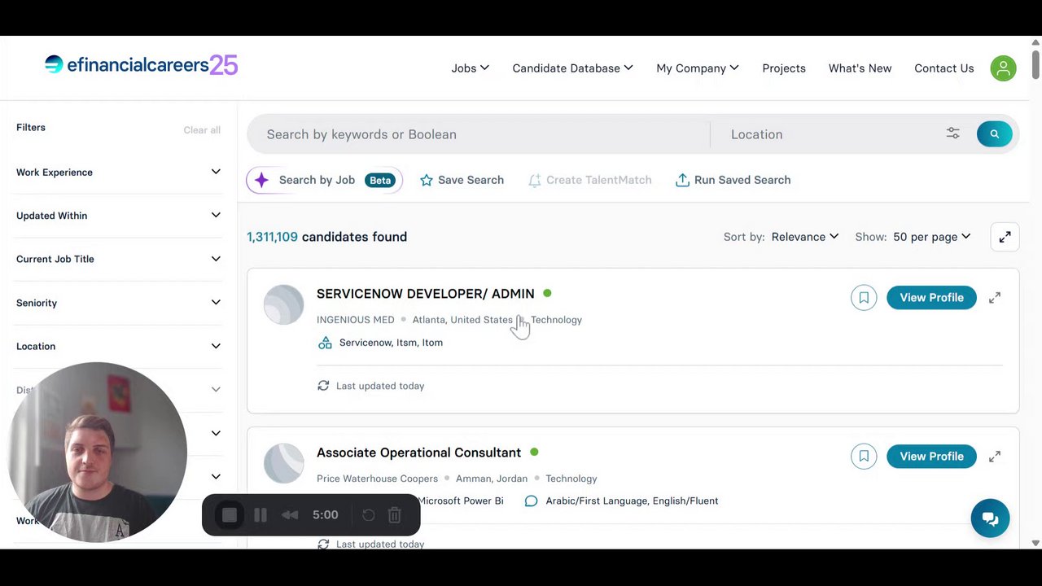1042x586 pixels.
Task: Click the presenter webcam bubble
Action: pyautogui.click(x=98, y=452)
